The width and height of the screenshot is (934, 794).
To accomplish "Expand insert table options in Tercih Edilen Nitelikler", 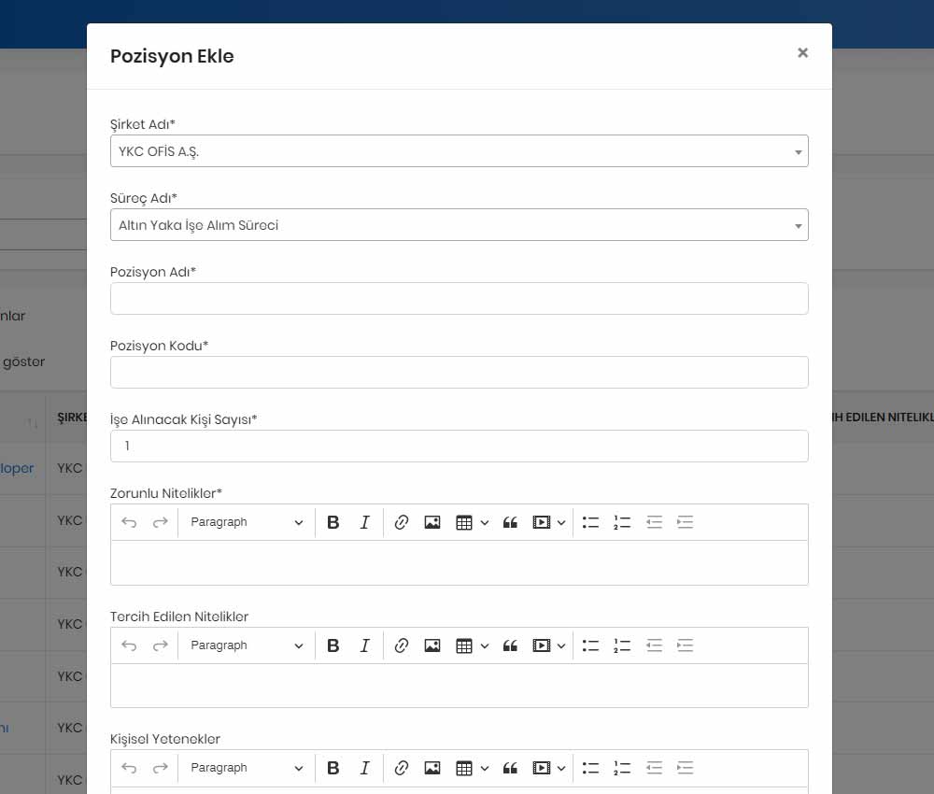I will click(x=485, y=645).
